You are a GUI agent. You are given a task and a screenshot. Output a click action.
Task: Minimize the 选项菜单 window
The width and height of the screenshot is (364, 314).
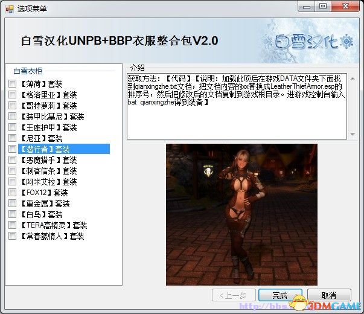coord(307,7)
